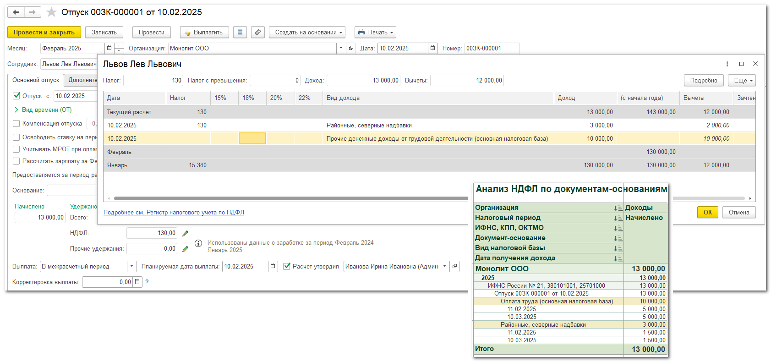Image resolution: width=771 pixels, height=362 pixels.
Task: Toggle the Отпуск checkbox
Action: coord(16,96)
